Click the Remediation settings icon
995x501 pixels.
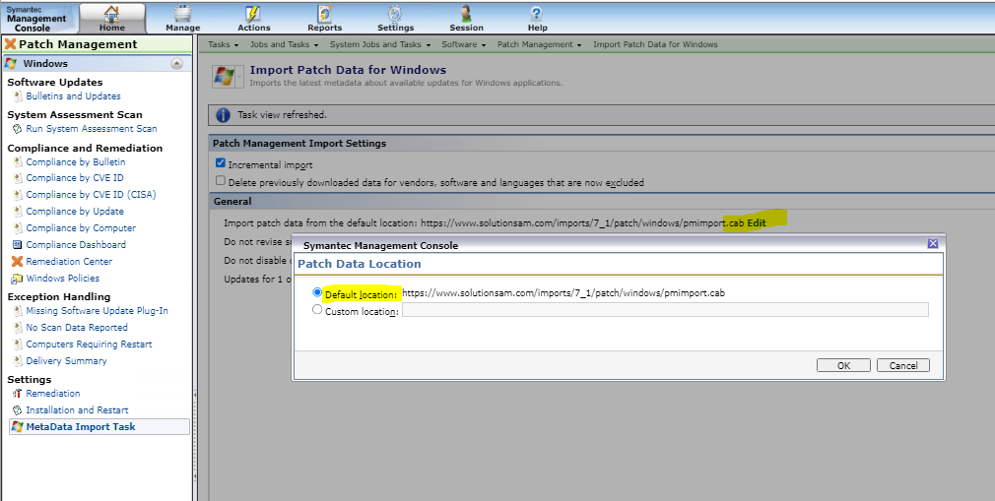pyautogui.click(x=18, y=394)
